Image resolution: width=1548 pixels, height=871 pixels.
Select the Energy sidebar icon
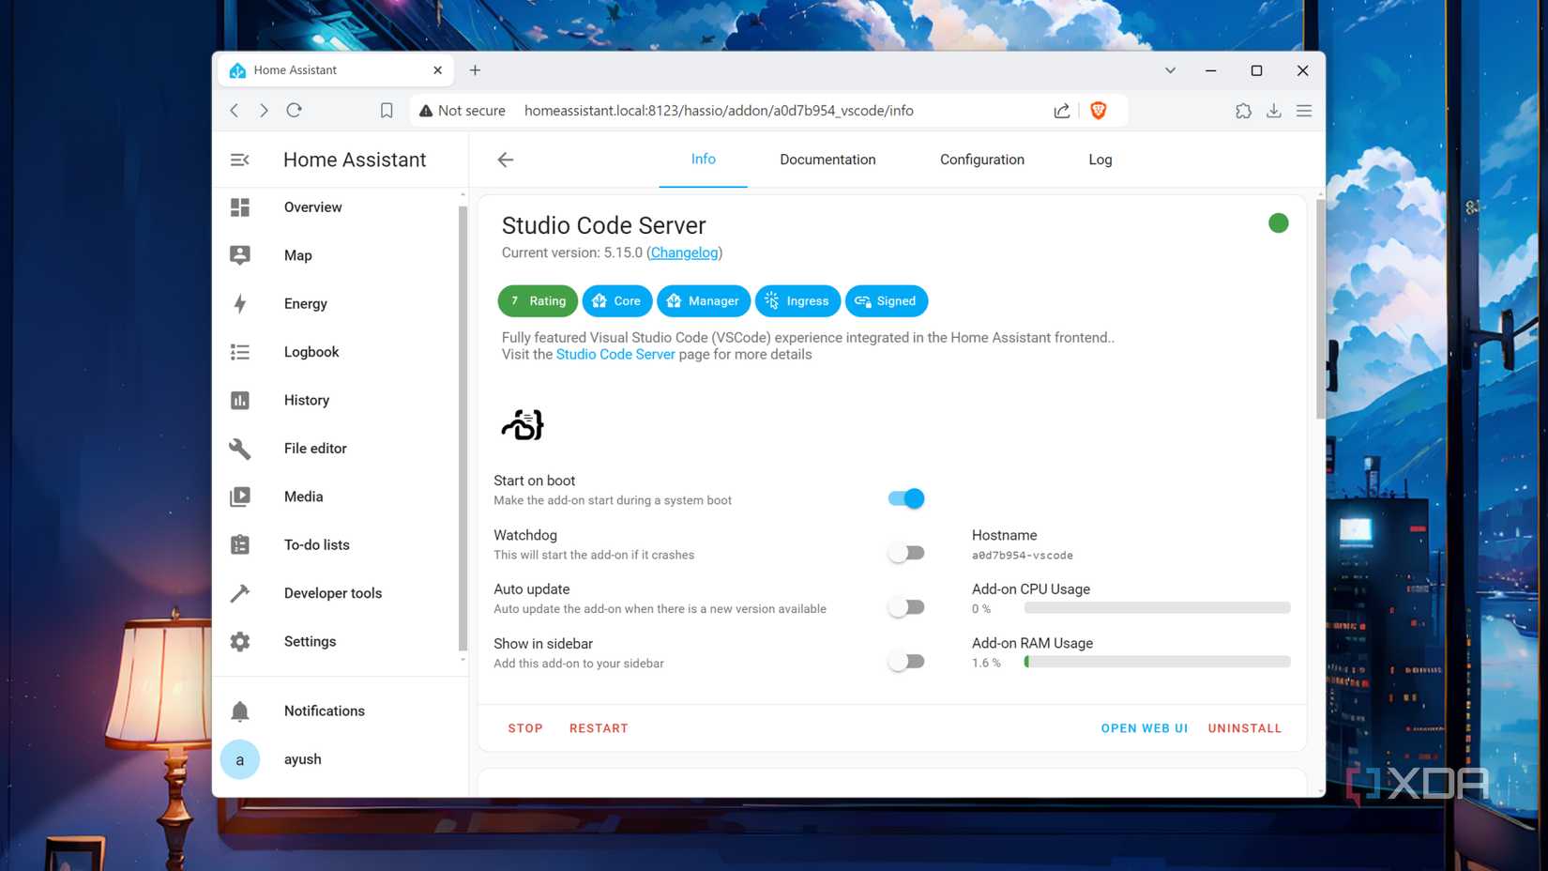[240, 303]
